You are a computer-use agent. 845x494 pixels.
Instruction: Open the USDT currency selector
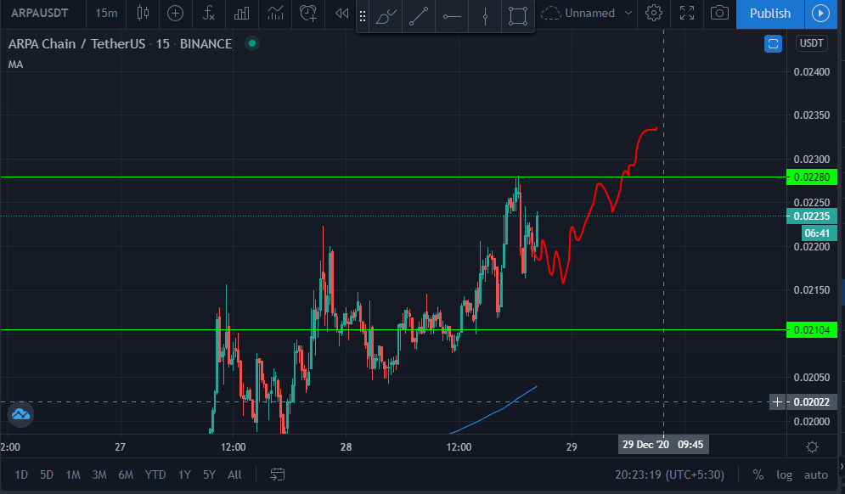[x=812, y=43]
